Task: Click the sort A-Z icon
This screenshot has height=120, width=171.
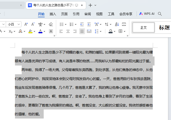Action: point(117,24)
